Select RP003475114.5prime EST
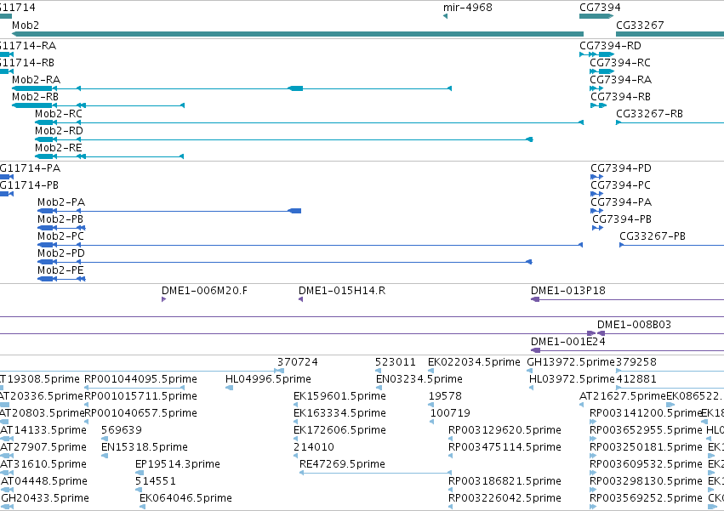Screen dimensions: 724x511 pos(450,456)
